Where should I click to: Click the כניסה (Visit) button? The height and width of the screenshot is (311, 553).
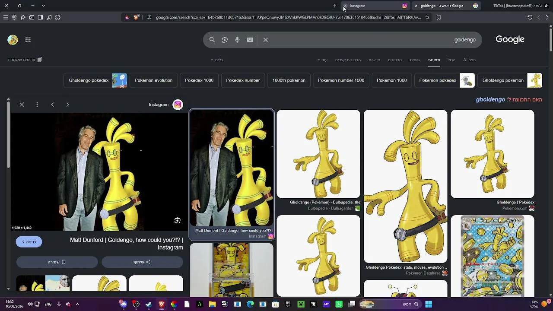[29, 242]
